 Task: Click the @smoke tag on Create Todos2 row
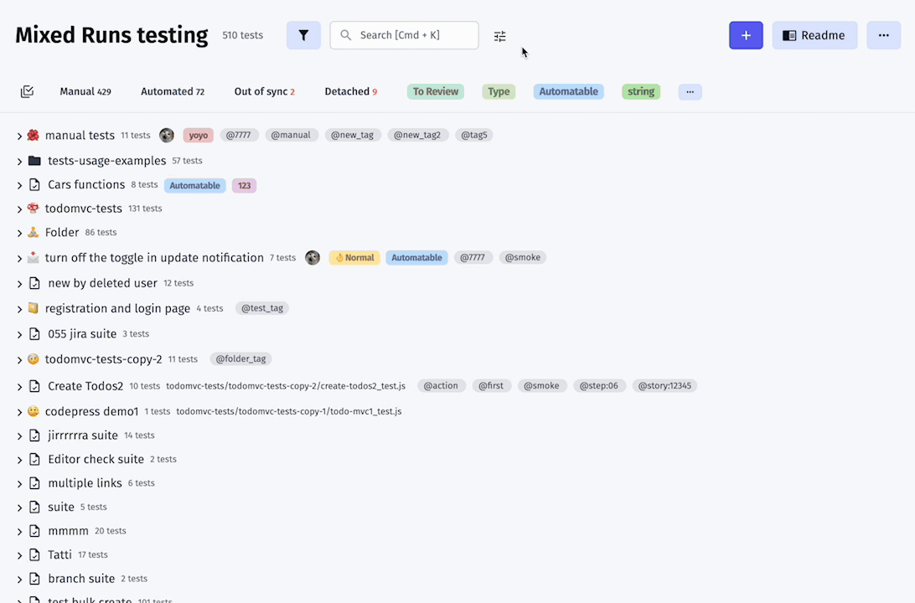541,386
